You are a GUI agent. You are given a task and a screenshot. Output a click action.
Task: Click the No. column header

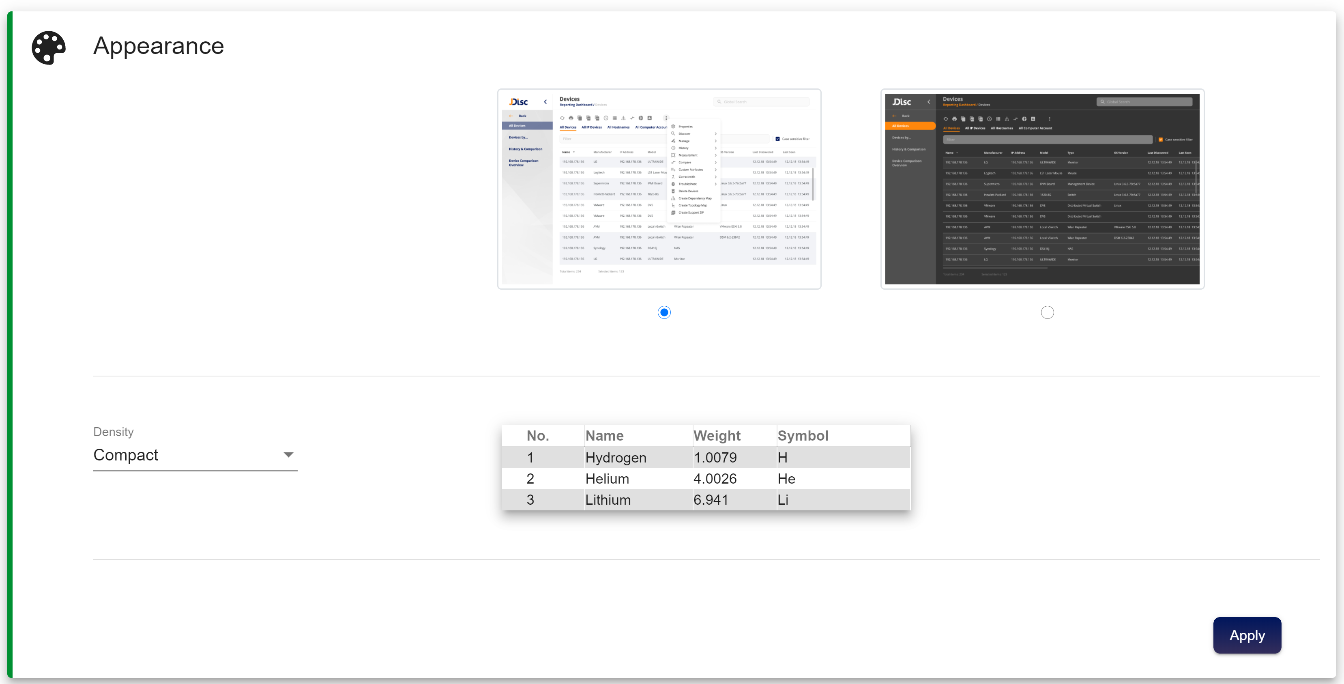(x=537, y=436)
